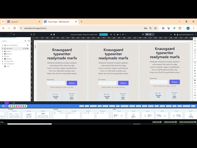Expand the Site Pages tree node
197x148 pixels.
[2, 49]
